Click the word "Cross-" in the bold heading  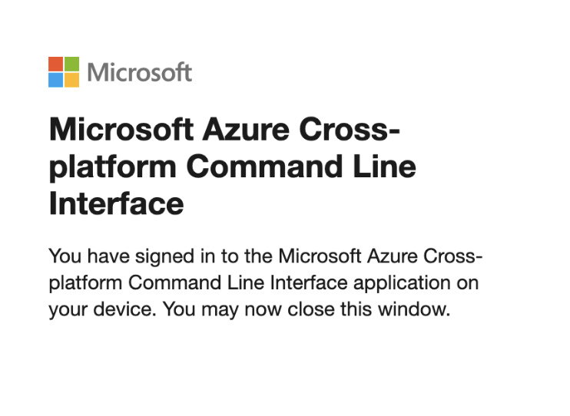coord(350,130)
